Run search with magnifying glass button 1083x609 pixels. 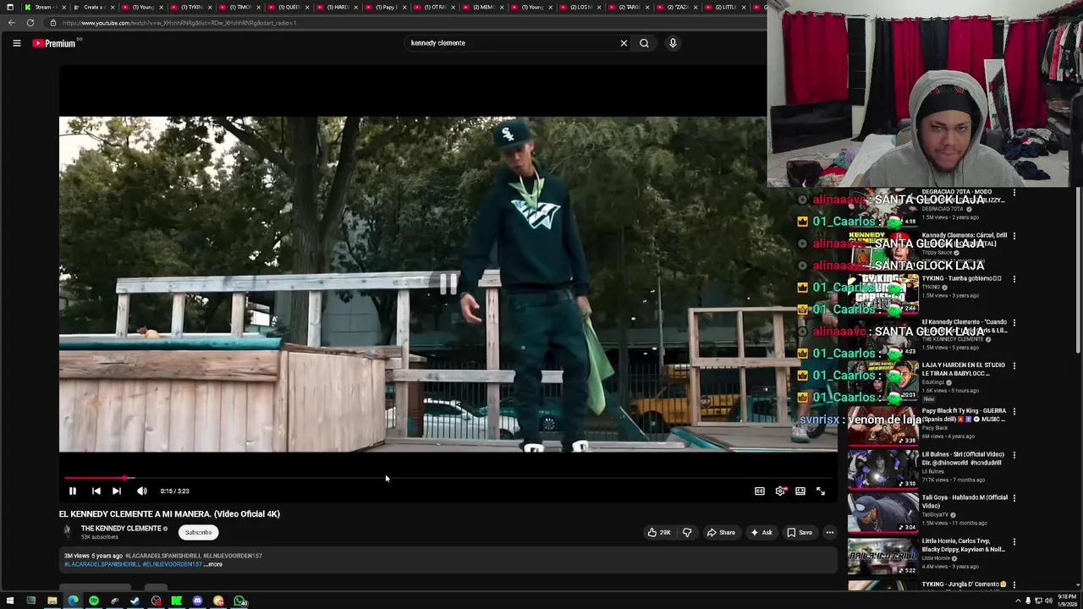click(644, 43)
